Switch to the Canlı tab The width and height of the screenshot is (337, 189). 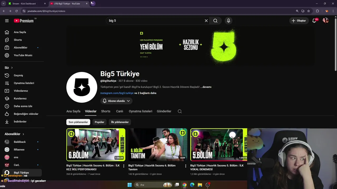pyautogui.click(x=120, y=111)
